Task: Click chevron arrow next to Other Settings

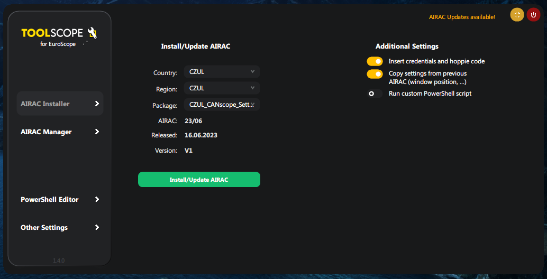Action: [97, 227]
